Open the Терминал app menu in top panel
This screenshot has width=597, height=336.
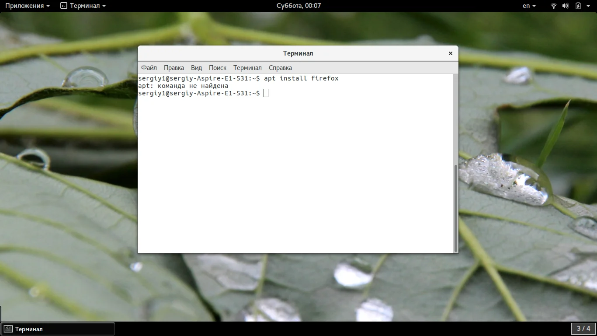(83, 6)
